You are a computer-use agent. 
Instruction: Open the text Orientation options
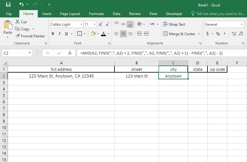[x=141, y=24]
